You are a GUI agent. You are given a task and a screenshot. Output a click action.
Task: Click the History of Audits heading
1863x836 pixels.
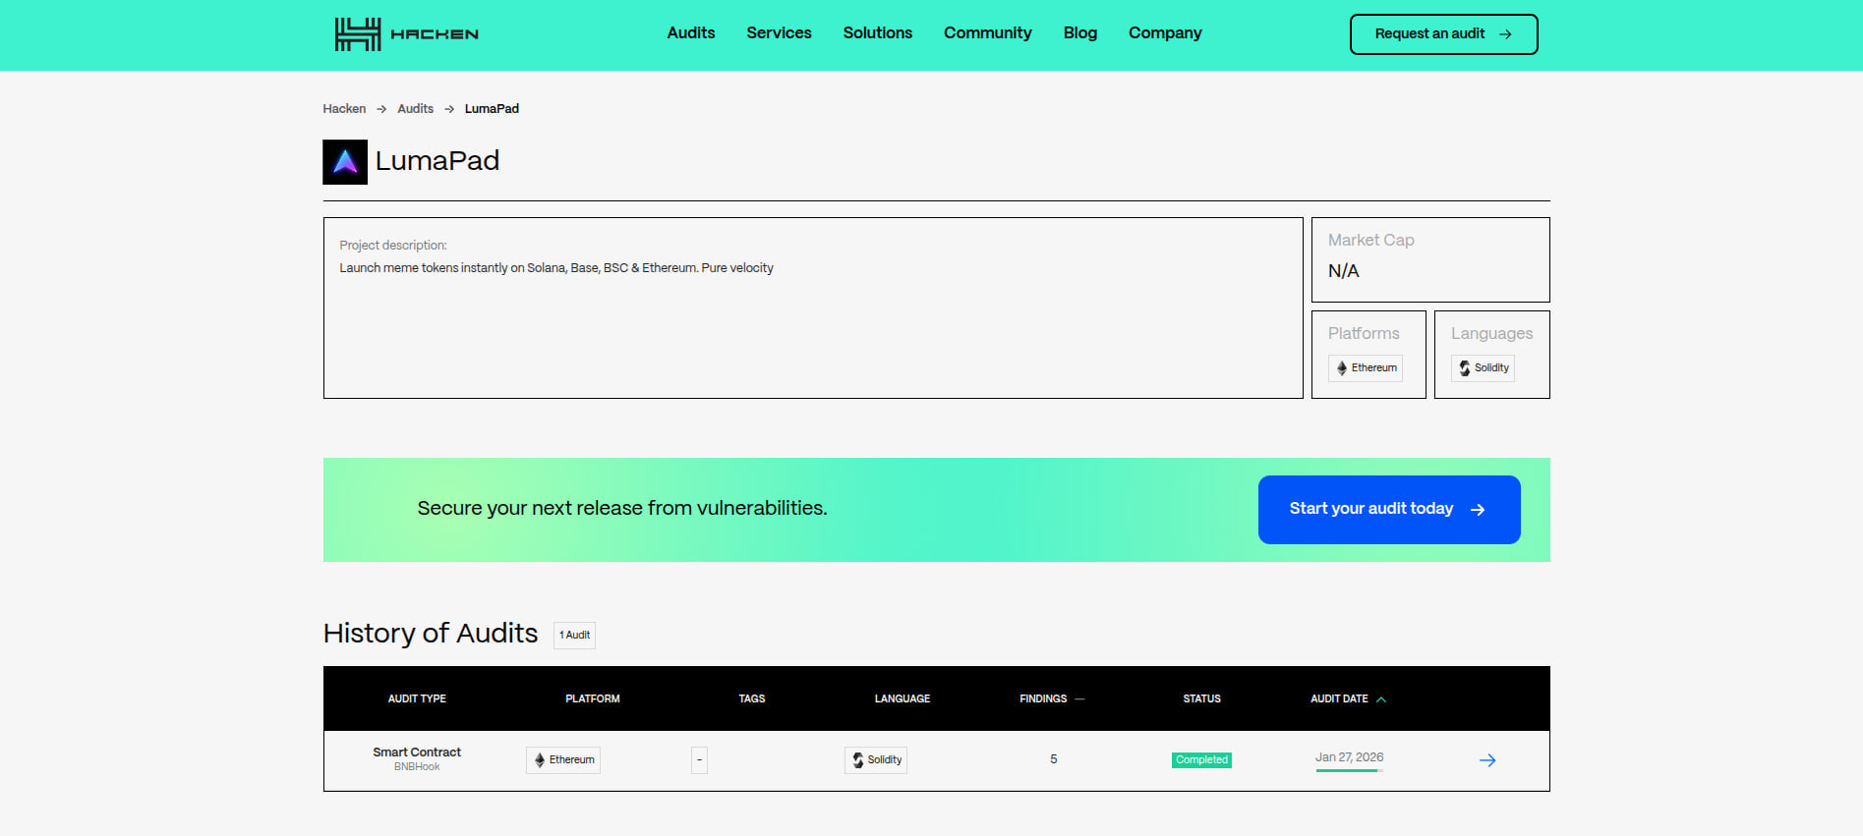[x=431, y=634]
